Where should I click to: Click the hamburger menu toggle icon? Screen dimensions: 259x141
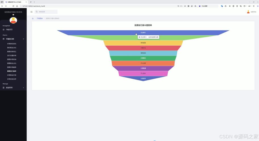coord(31,12)
